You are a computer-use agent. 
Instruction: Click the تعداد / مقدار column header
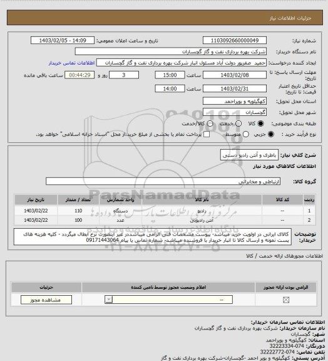[78, 199]
